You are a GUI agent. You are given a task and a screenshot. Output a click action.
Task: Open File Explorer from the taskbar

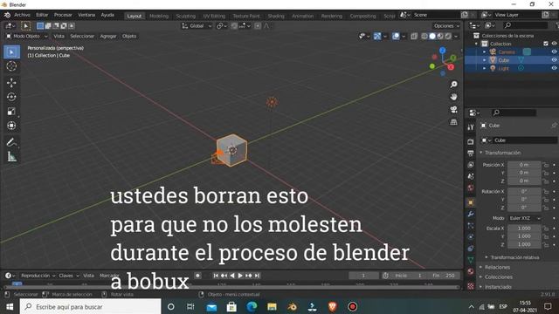[272, 306]
